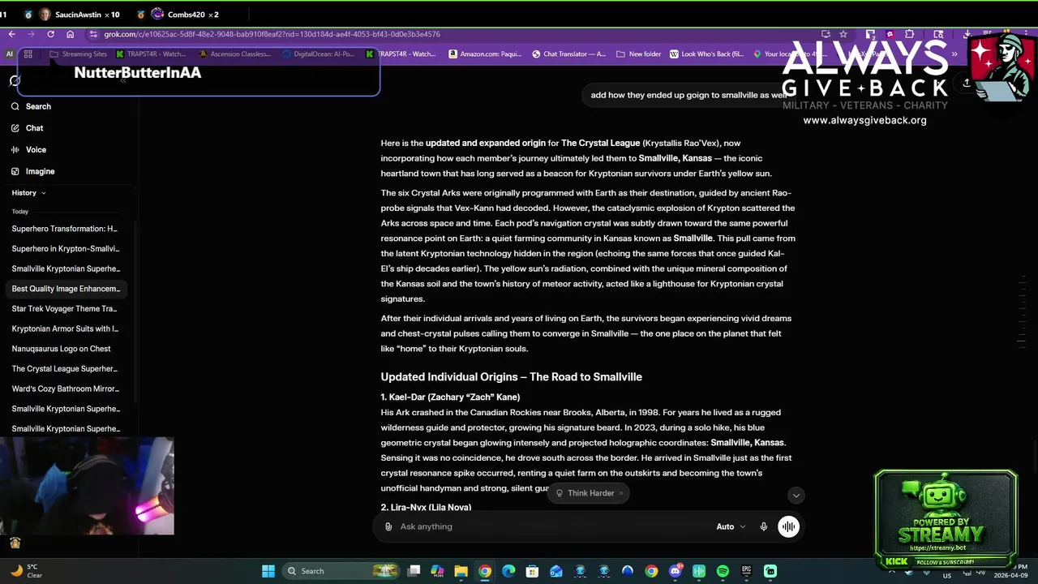This screenshot has height=584, width=1038.
Task: Open Microsoft Store from the taskbar
Action: 532,571
